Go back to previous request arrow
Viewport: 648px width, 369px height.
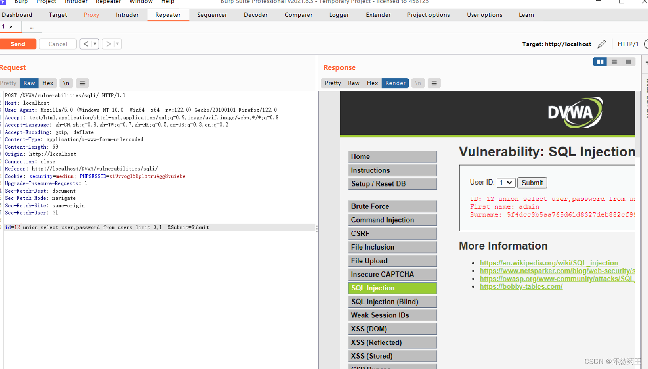click(x=86, y=44)
